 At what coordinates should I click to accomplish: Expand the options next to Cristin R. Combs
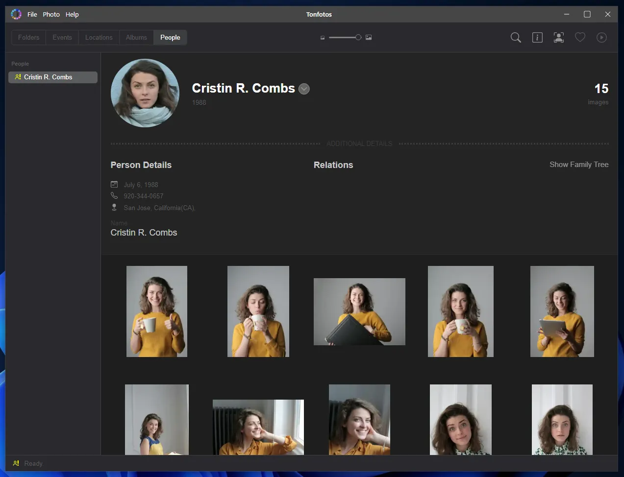tap(304, 89)
